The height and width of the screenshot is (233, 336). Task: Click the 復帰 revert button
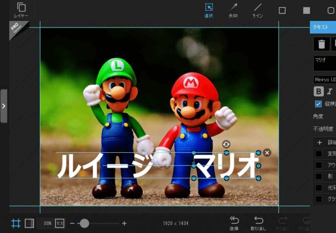234,223
